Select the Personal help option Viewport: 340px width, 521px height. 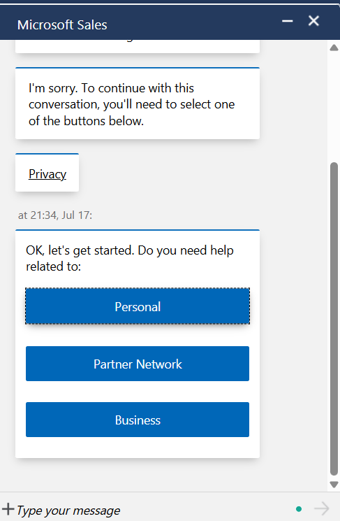pos(138,306)
